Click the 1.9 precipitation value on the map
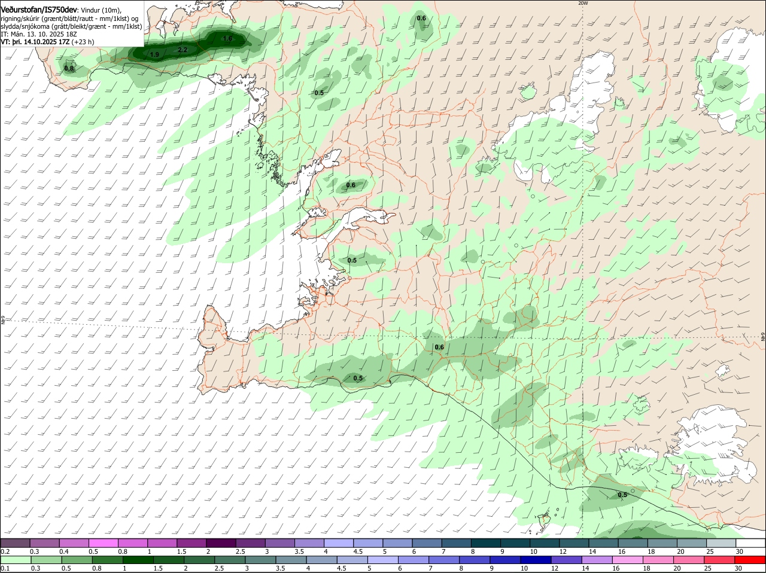Viewport: 766px width, 573px height. [x=154, y=54]
